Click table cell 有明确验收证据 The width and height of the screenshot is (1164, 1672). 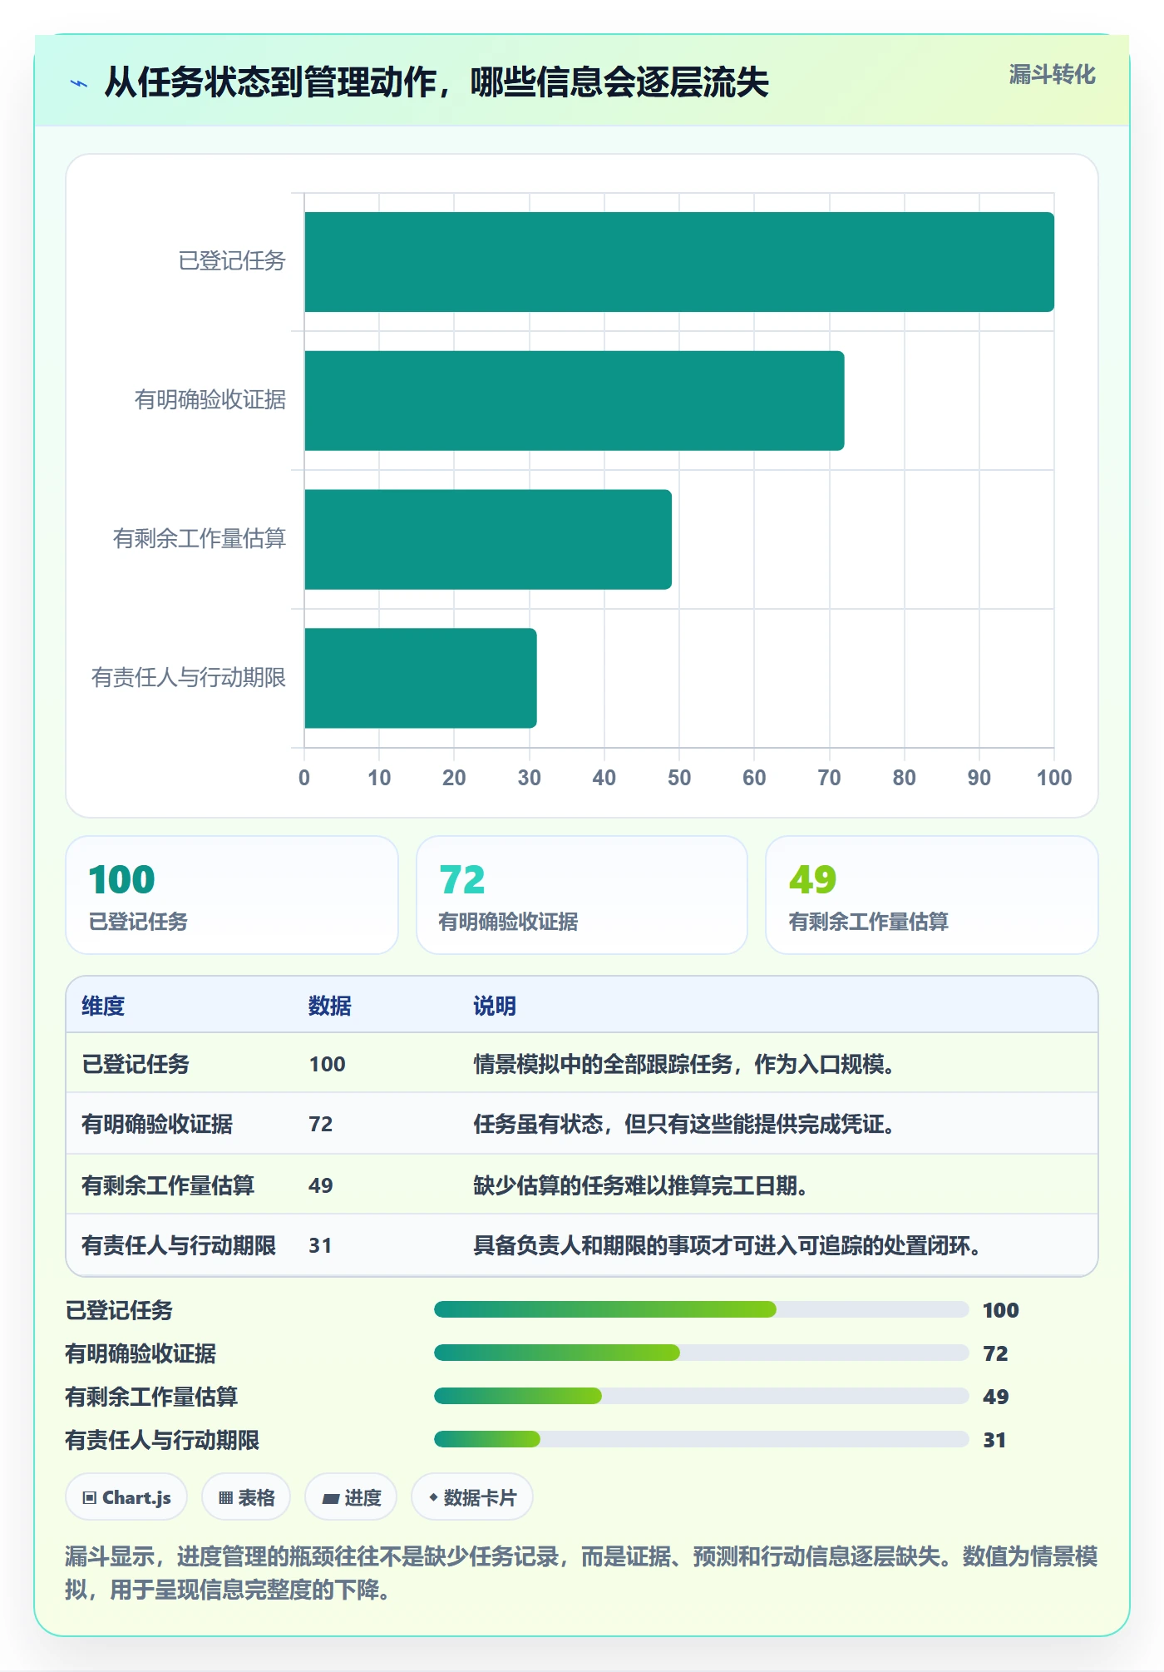coord(157,1124)
